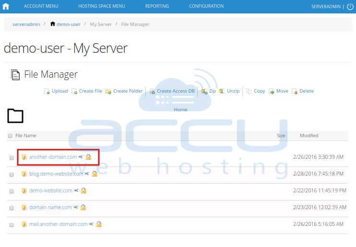Toggle the select-all checkbox in header
This screenshot has height=247, width=356.
10,136
